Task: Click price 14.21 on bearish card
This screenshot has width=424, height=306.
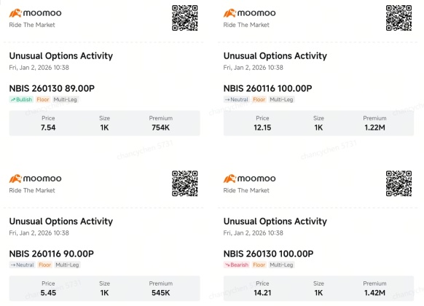Action: (262, 293)
